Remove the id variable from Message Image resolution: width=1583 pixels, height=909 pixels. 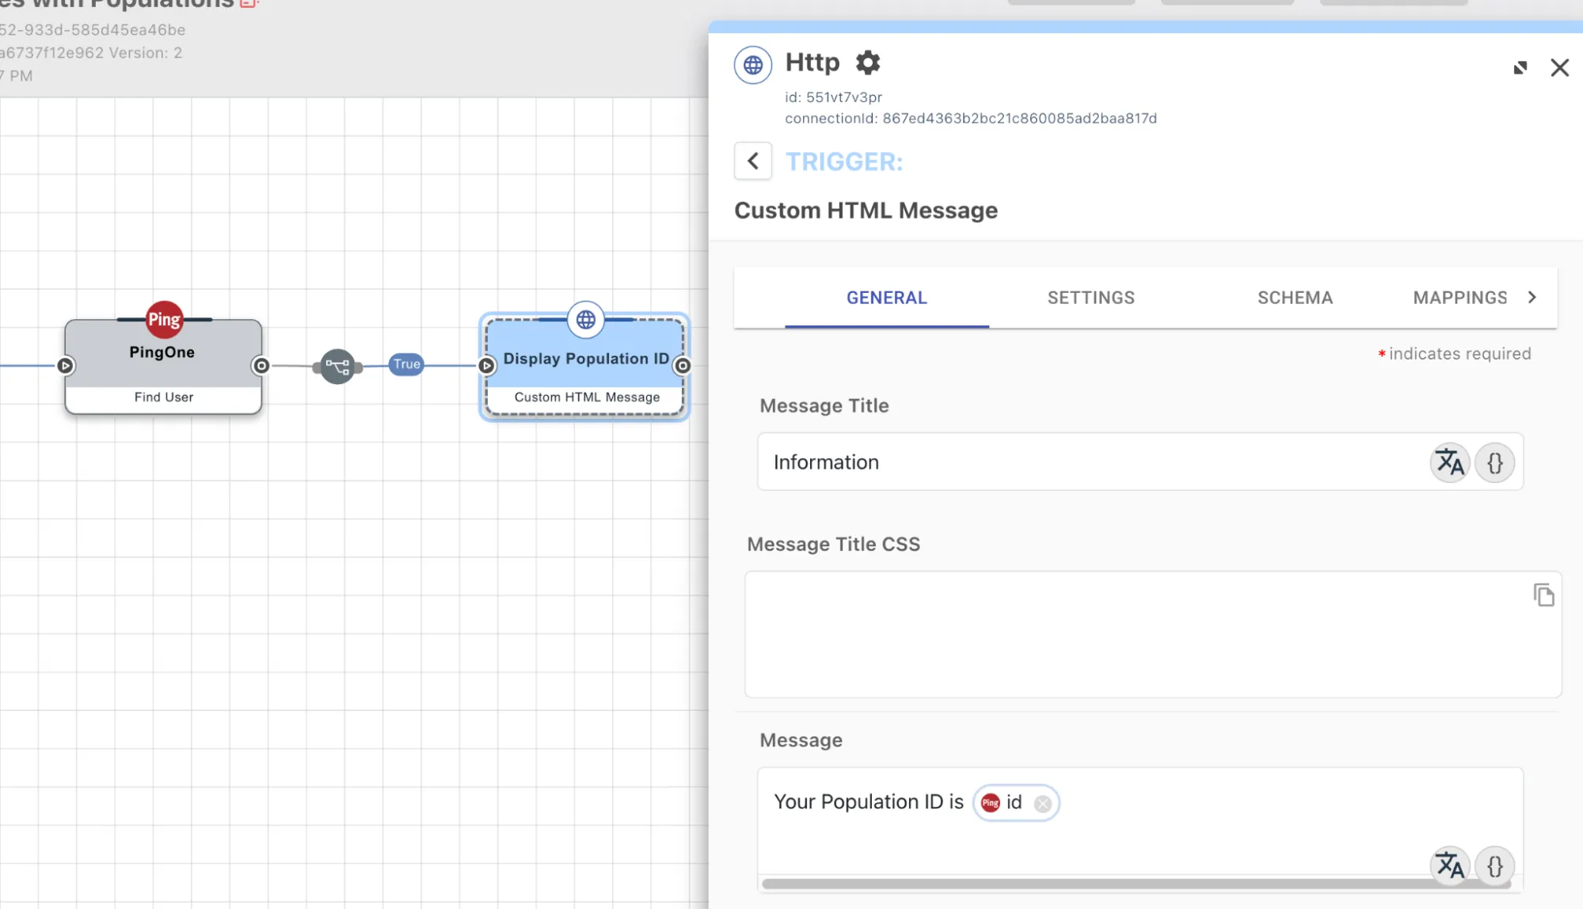point(1043,804)
